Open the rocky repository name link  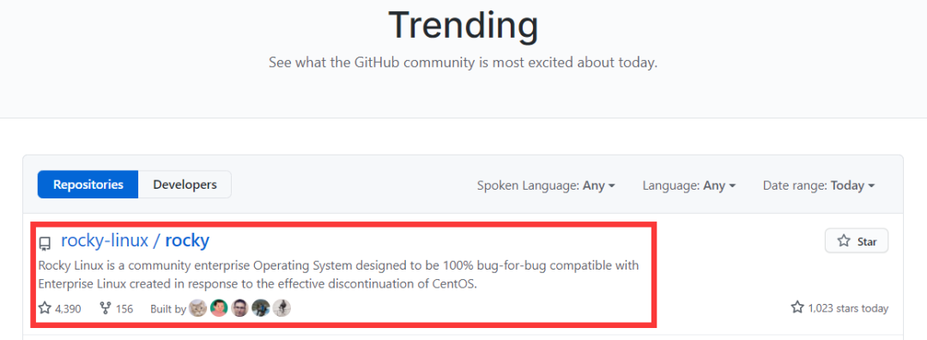click(x=187, y=240)
